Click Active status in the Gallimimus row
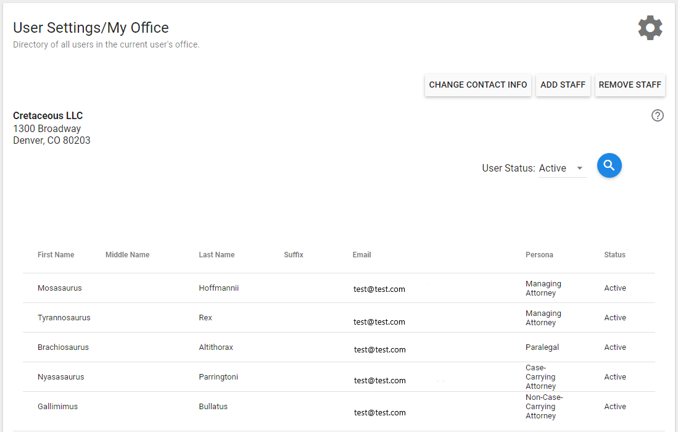Image resolution: width=678 pixels, height=432 pixels. 615,407
